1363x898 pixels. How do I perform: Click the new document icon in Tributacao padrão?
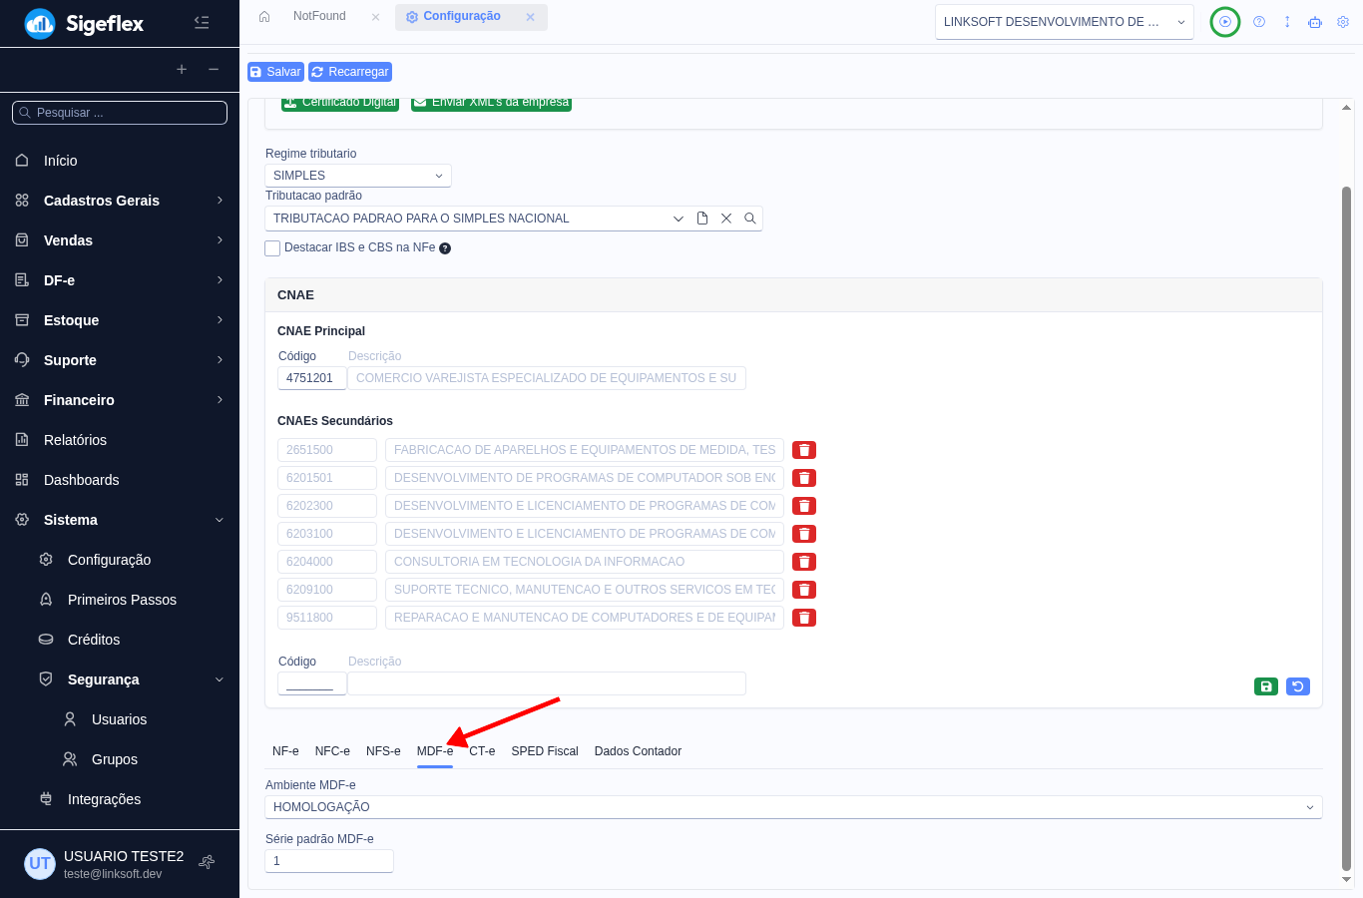(x=702, y=219)
